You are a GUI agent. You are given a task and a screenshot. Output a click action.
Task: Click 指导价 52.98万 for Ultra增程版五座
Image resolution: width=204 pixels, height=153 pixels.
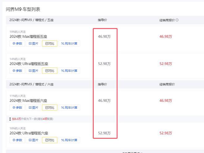tap(104, 64)
